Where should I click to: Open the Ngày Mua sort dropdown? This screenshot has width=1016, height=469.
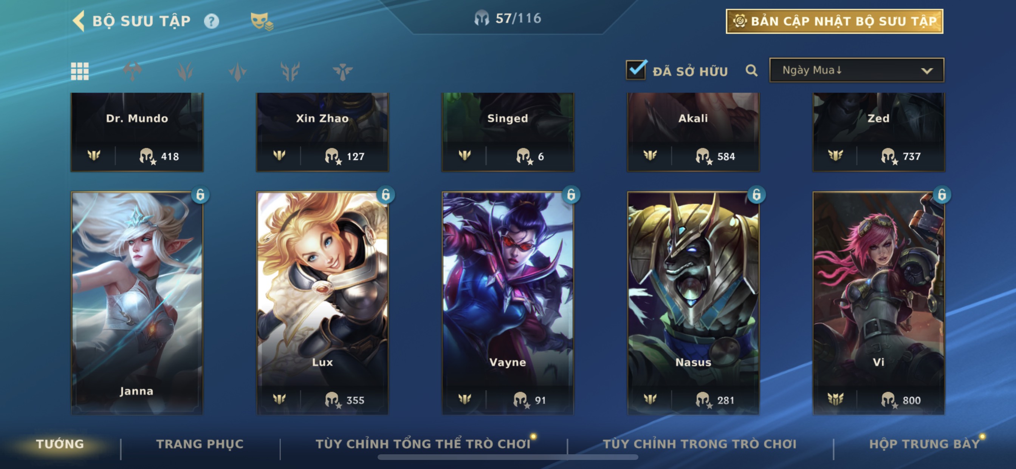pos(856,71)
